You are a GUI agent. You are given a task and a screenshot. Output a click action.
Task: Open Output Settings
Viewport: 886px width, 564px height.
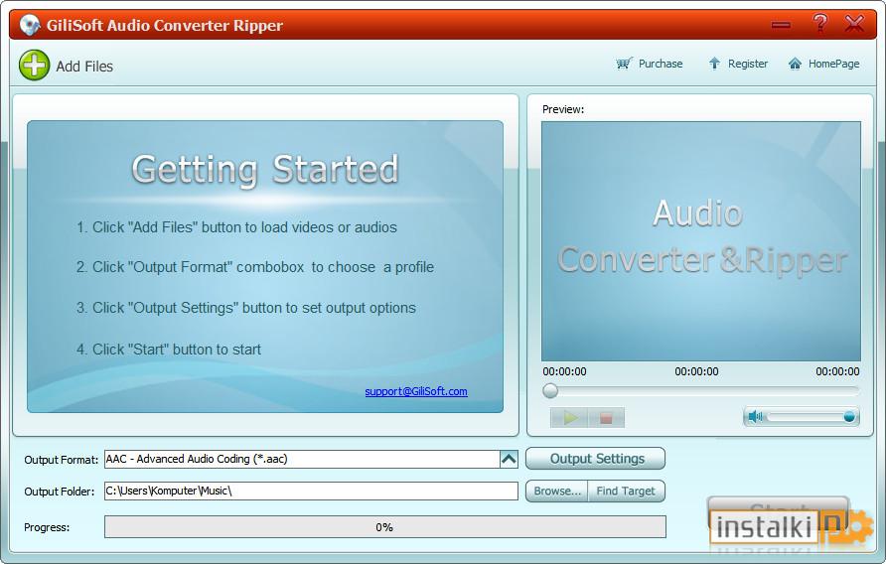(x=596, y=459)
